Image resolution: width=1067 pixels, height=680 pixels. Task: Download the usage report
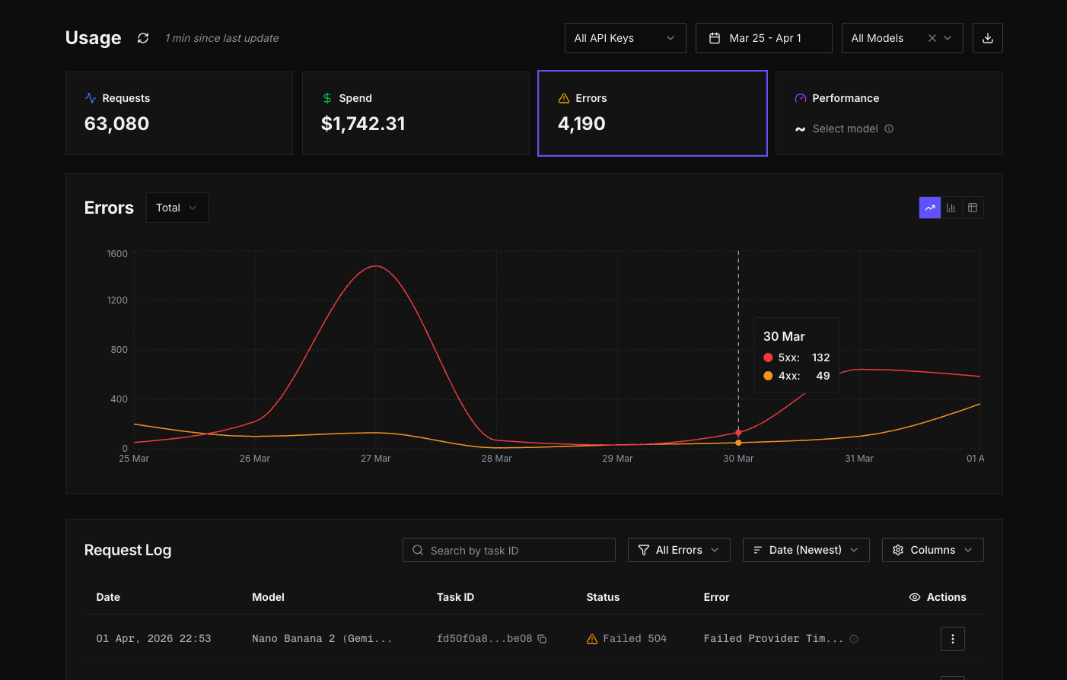click(x=987, y=38)
